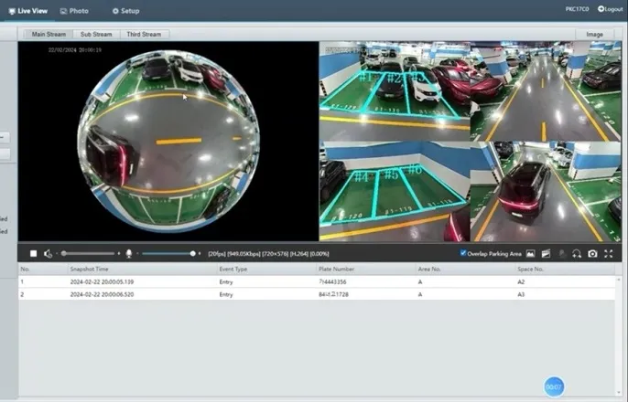This screenshot has height=402, width=628.
Task: Open the Setup tab
Action: 125,11
